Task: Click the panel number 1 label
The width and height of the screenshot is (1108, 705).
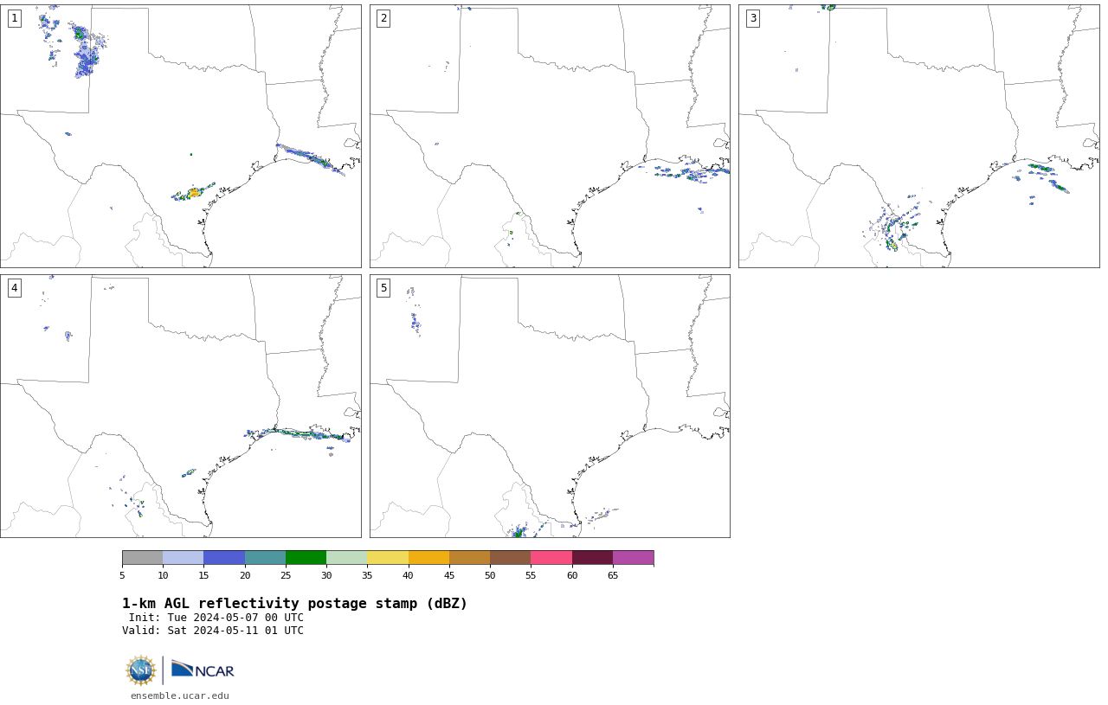Action: (14, 18)
